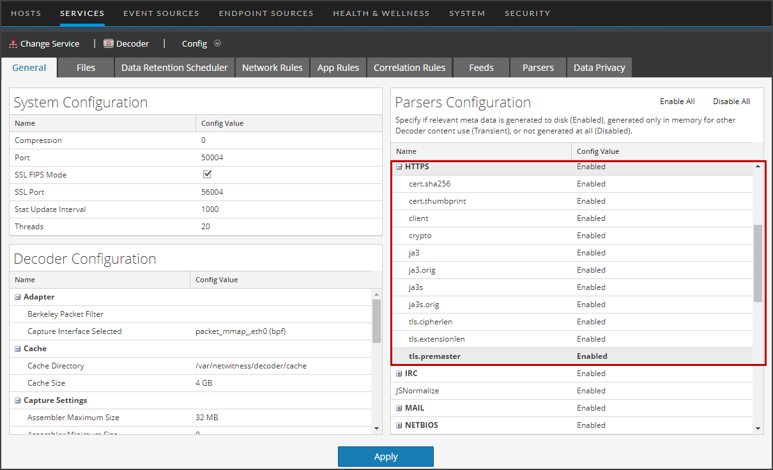The width and height of the screenshot is (773, 470).
Task: Collapse the HTTPS parser group
Action: 399,166
